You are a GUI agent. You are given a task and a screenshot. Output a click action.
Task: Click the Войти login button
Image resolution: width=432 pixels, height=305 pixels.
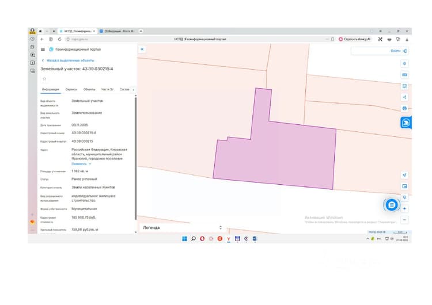pyautogui.click(x=399, y=51)
